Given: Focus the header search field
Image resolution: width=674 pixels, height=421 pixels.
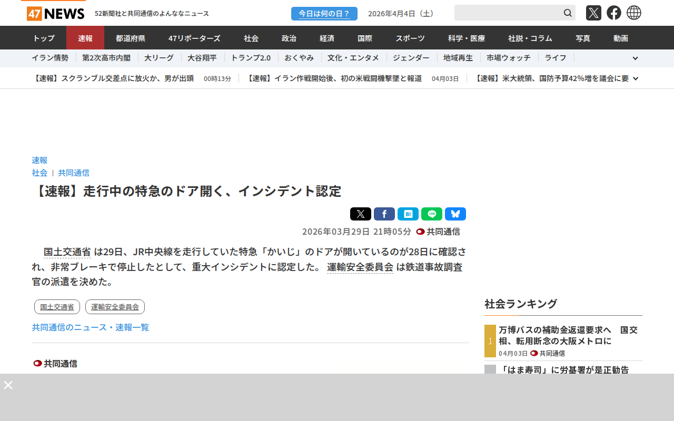Looking at the screenshot, I should click(x=508, y=13).
